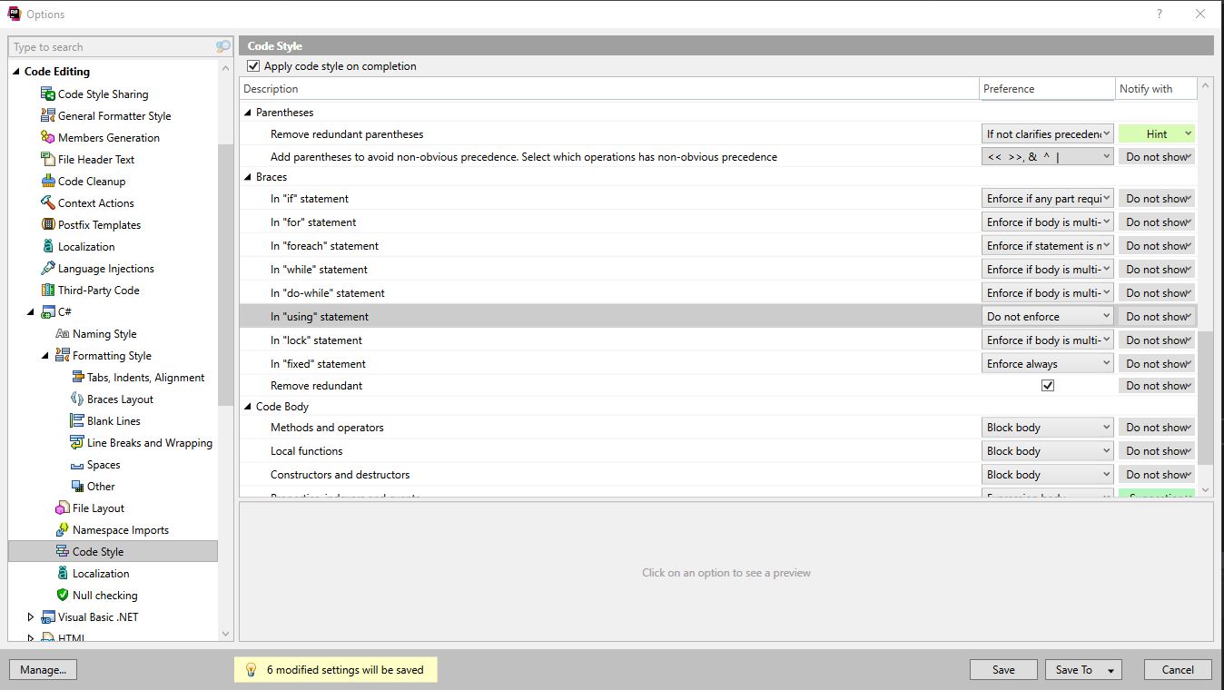The width and height of the screenshot is (1224, 690).
Task: Open preference dropdown for "foreach" statement
Action: tap(1048, 245)
